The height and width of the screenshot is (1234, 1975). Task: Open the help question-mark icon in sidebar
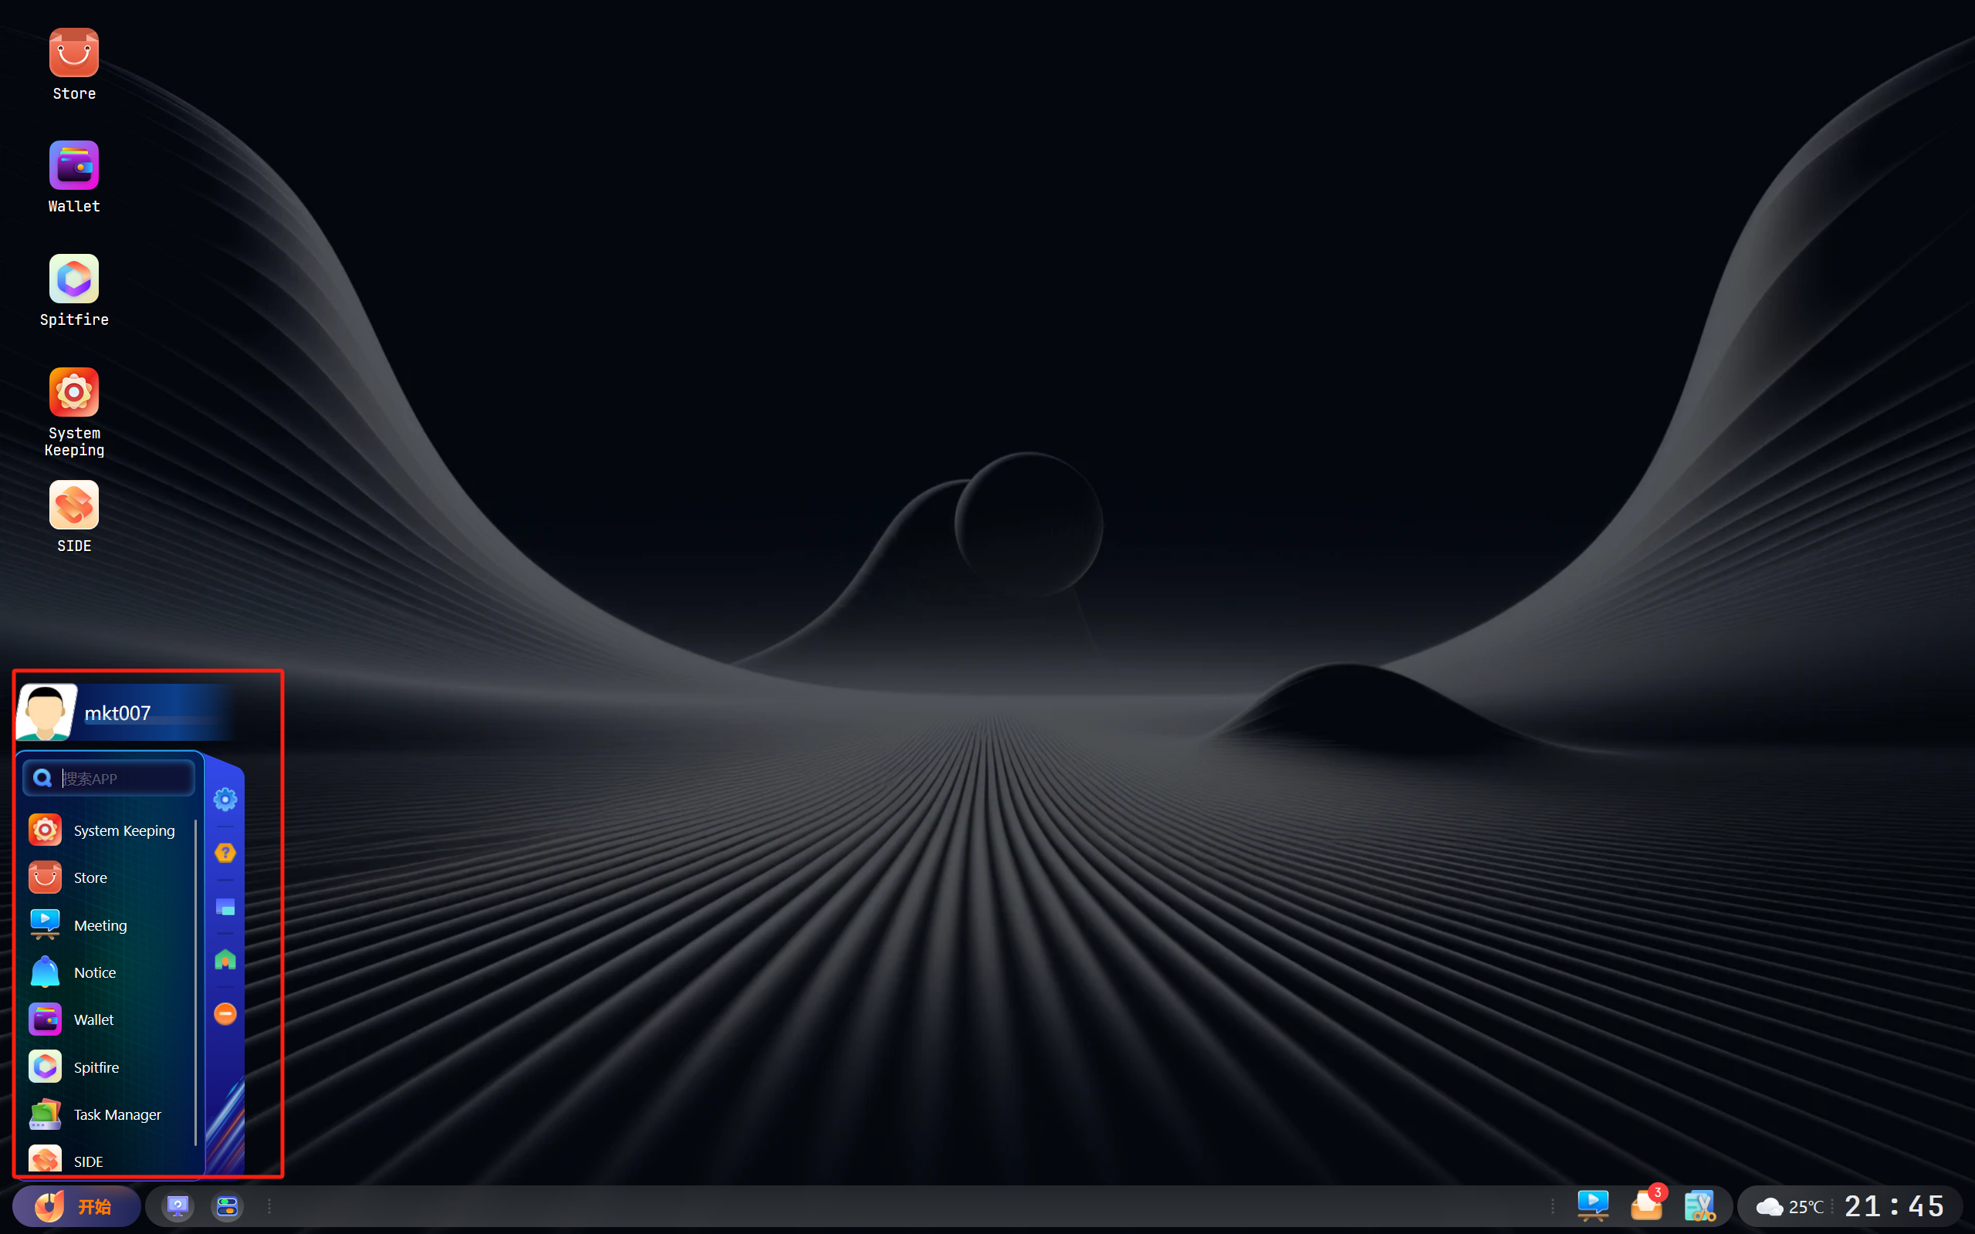pyautogui.click(x=225, y=853)
